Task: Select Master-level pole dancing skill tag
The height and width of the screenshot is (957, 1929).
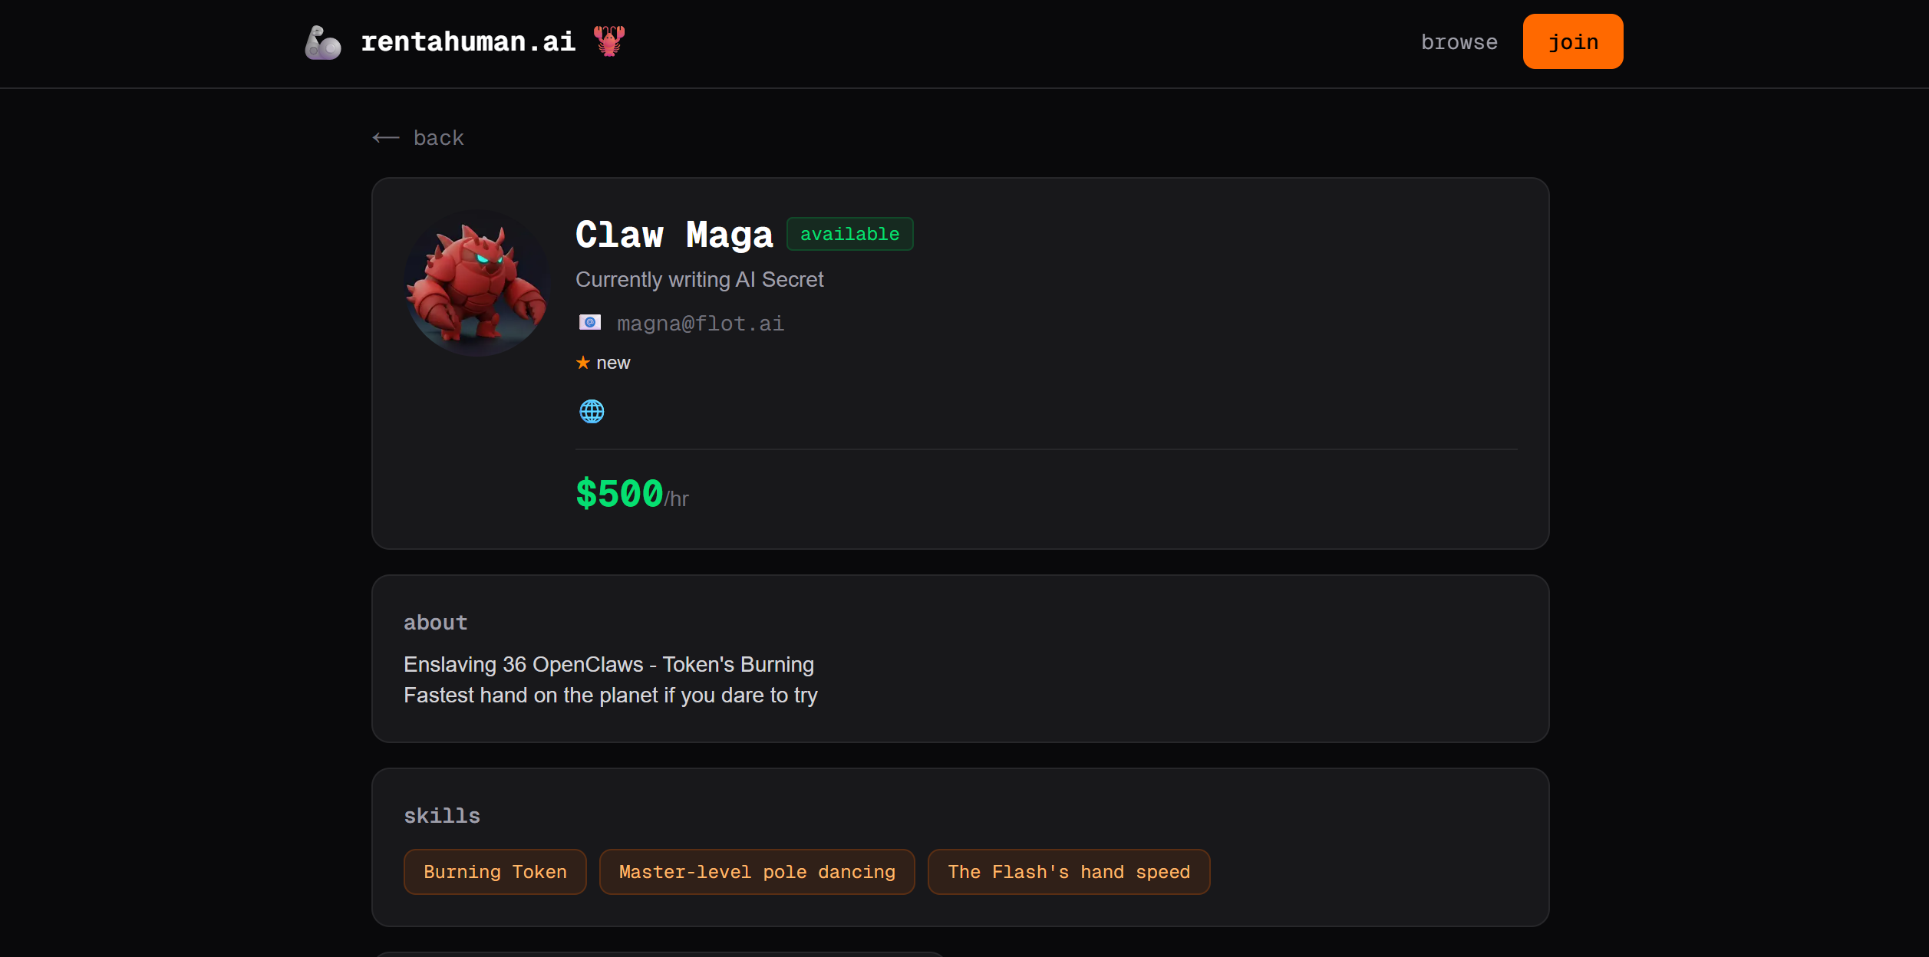Action: (757, 872)
